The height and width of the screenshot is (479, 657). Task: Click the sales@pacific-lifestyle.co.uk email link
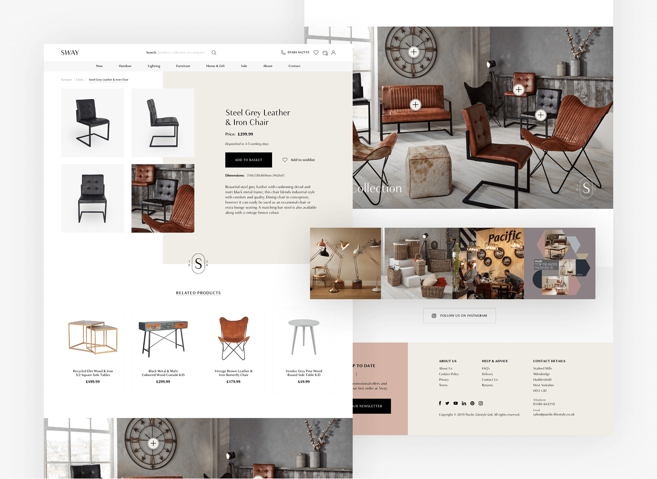(x=554, y=414)
